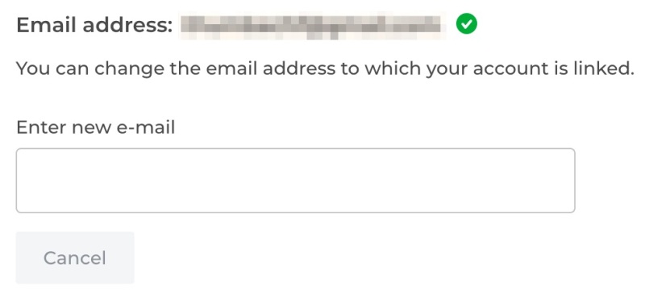Click the pixelated email next to the checkmark
This screenshot has height=297, width=645.
313,26
